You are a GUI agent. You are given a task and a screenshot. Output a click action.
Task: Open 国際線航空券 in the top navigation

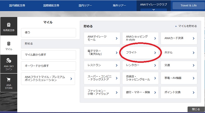point(51,6)
